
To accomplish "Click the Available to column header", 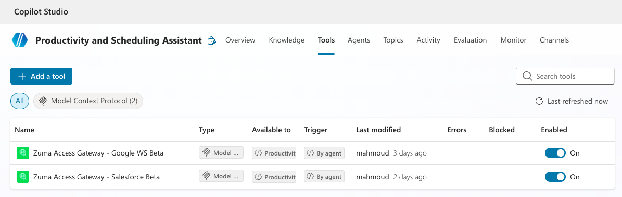I will click(271, 130).
